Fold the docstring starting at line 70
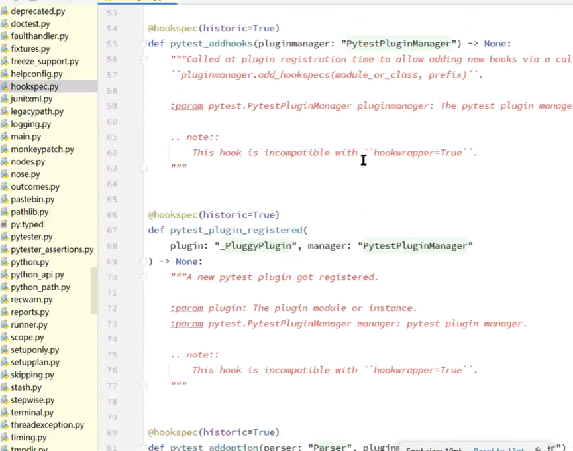 pyautogui.click(x=144, y=277)
